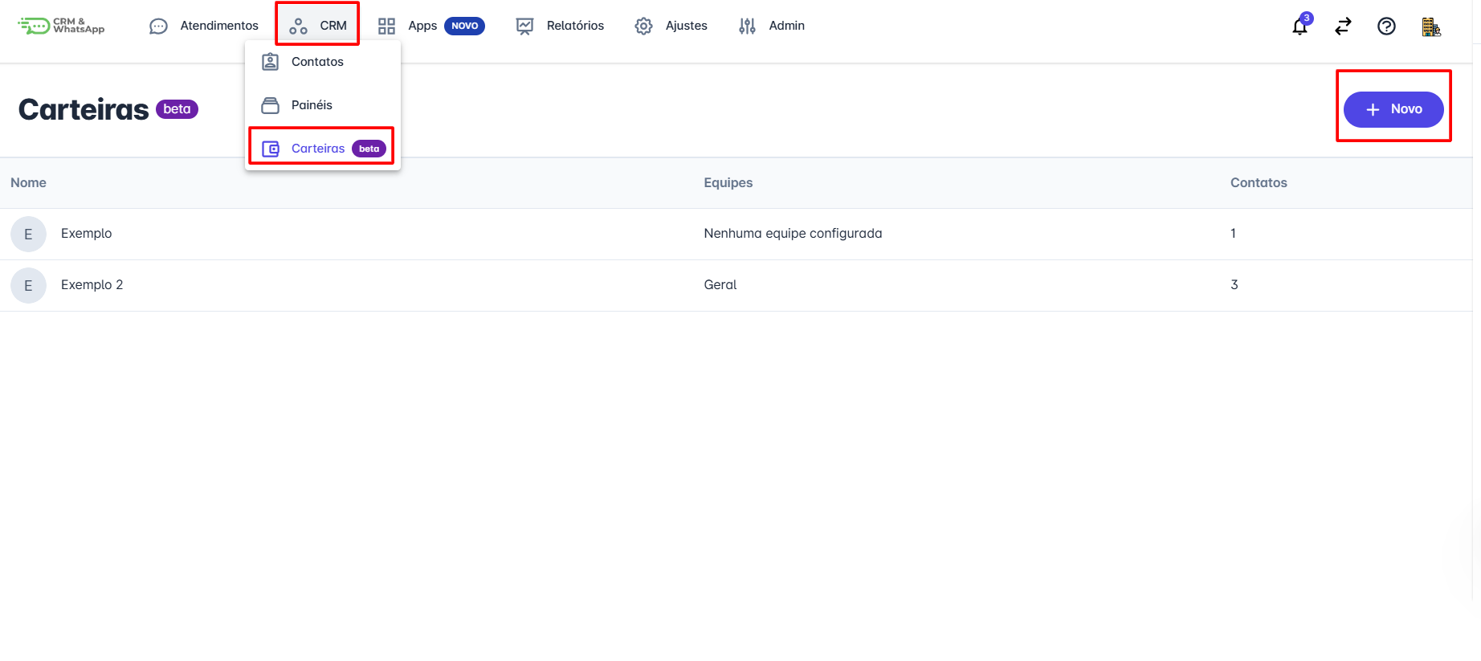Expand the Ajustes settings menu
The image size is (1481, 661).
tap(671, 26)
